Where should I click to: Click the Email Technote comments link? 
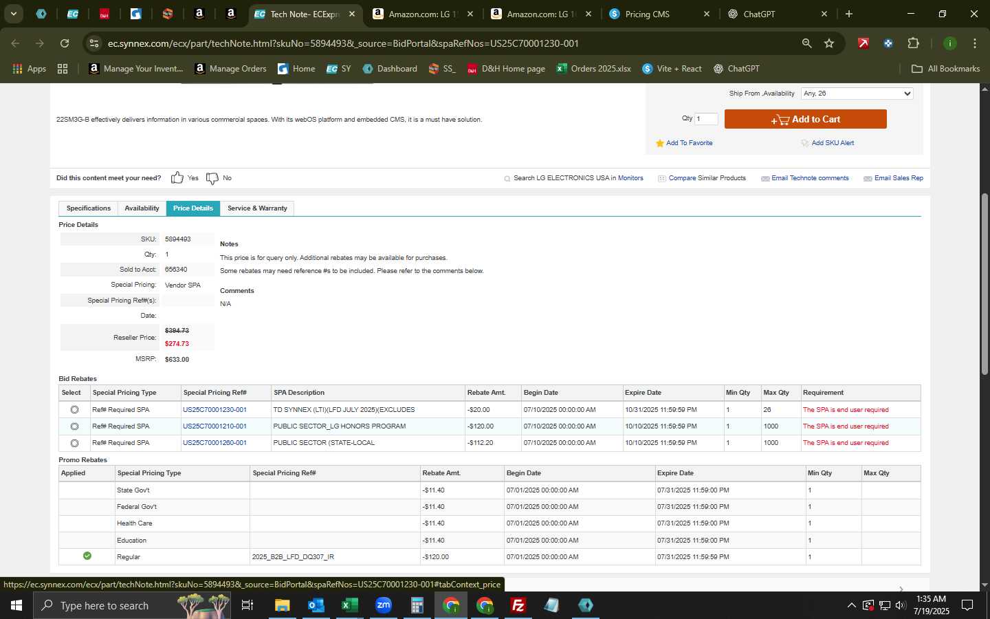click(810, 178)
